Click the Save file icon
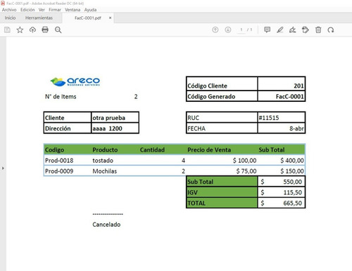The width and height of the screenshot is (352, 271). [x=7, y=30]
